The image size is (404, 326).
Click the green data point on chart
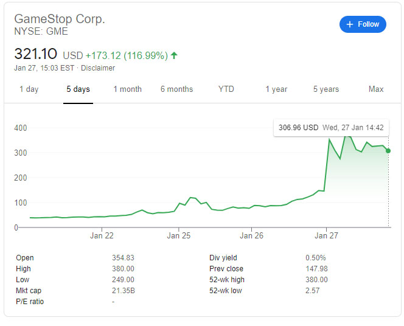388,151
